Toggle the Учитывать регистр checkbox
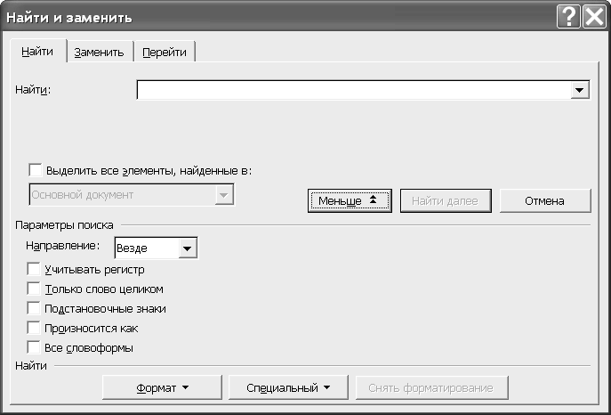611x415 pixels. (x=34, y=269)
